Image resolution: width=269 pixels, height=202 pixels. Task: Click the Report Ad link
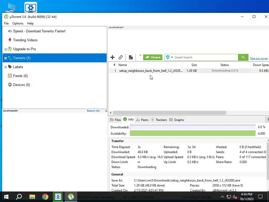(x=93, y=111)
